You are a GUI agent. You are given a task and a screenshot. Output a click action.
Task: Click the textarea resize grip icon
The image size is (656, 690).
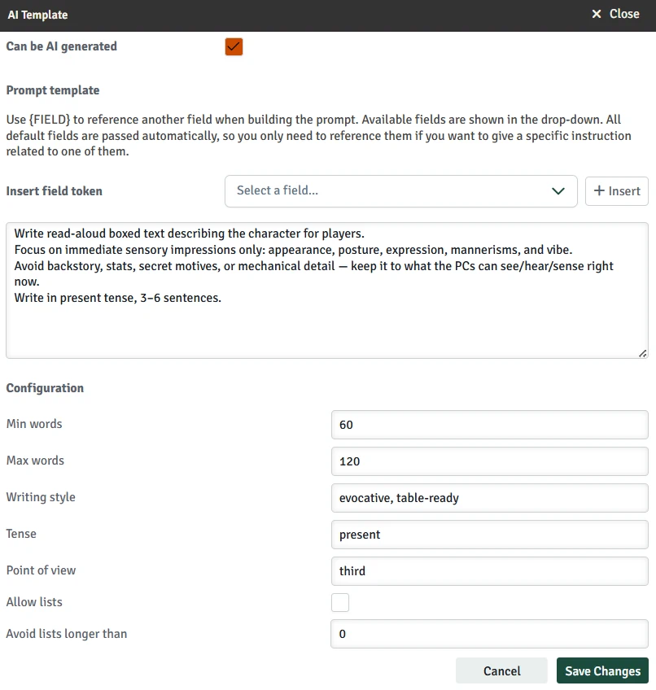click(642, 352)
